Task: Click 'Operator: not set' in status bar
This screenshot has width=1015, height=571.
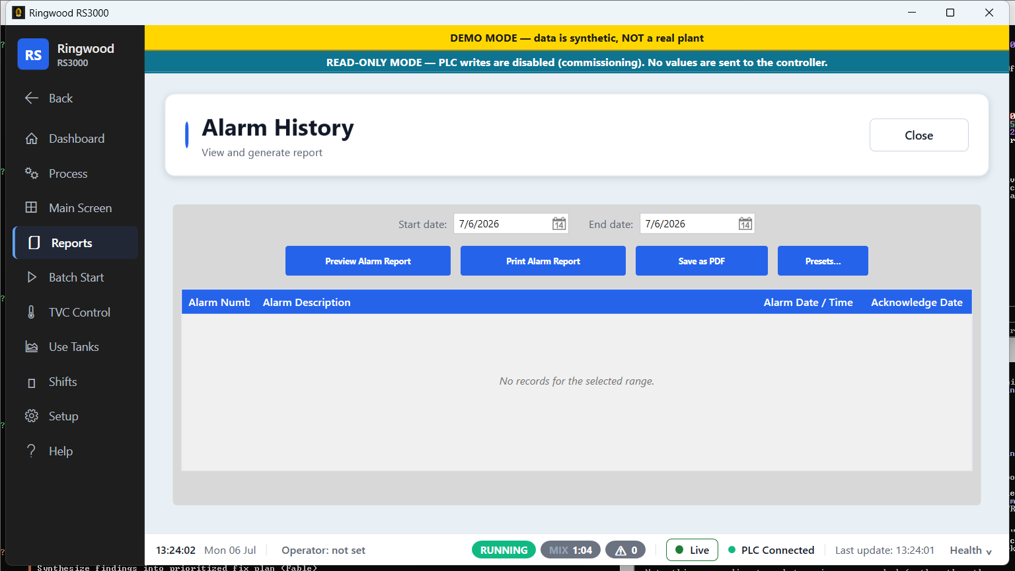Action: 323,551
